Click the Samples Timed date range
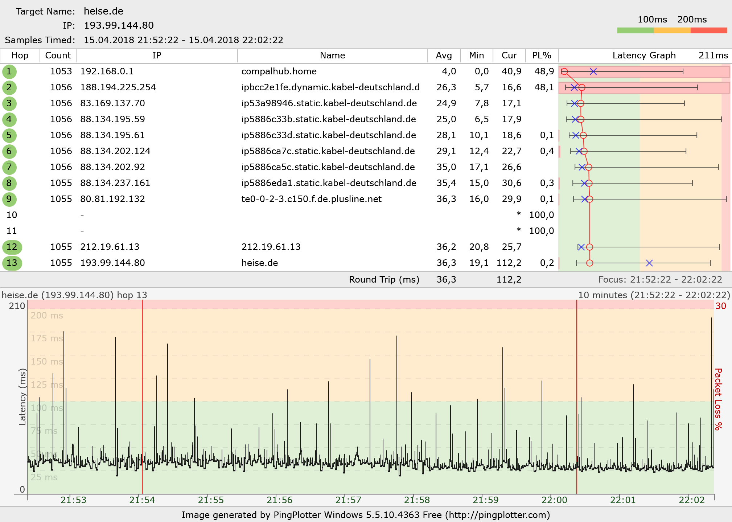Screen dimensions: 732x522 pyautogui.click(x=184, y=40)
